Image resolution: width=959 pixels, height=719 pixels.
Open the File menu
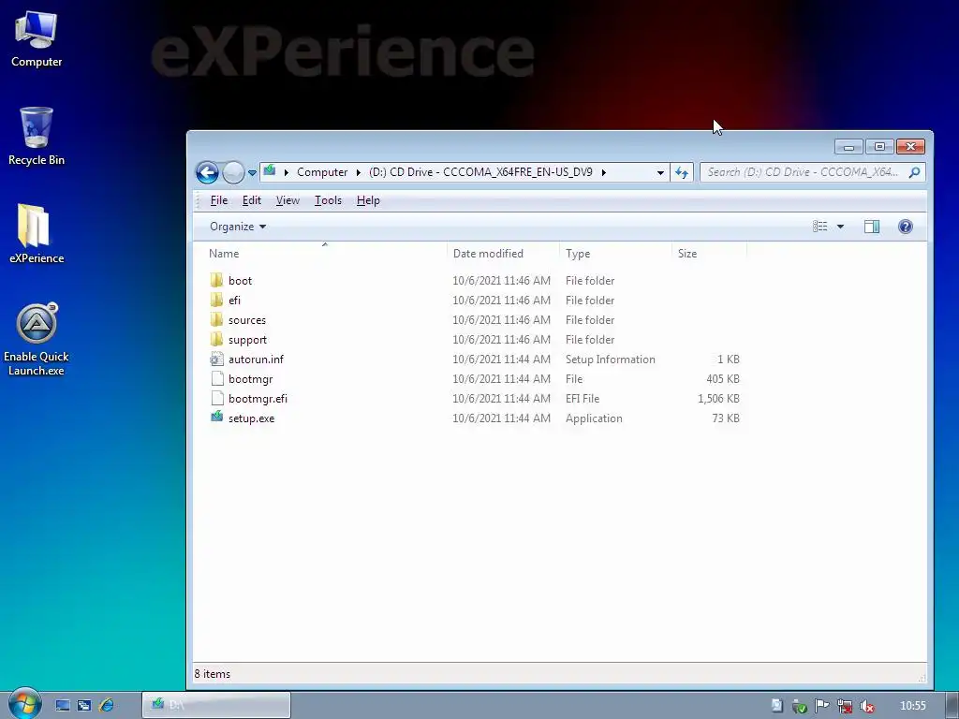pos(218,200)
